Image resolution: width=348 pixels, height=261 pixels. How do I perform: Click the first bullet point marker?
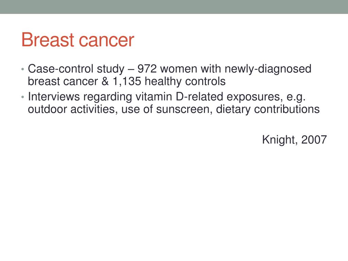tap(22, 69)
